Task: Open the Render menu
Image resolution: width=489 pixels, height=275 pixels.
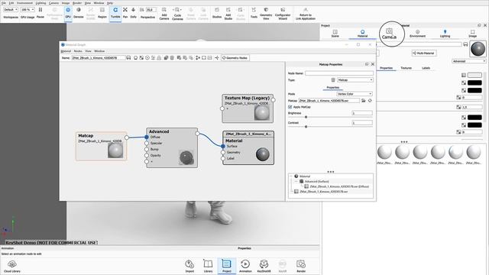Action: tap(77, 3)
